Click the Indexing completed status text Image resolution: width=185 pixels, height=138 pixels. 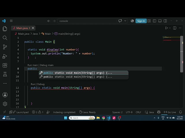[x=64, y=112]
